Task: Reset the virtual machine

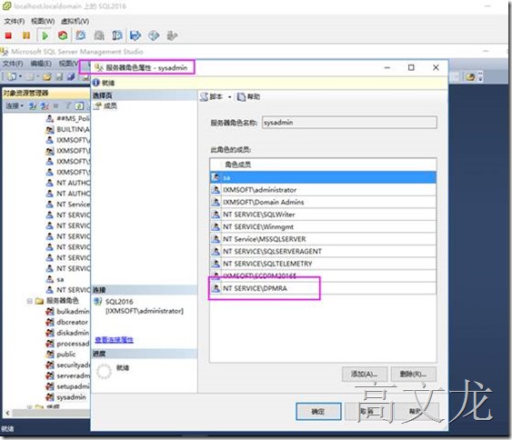Action: (63, 35)
